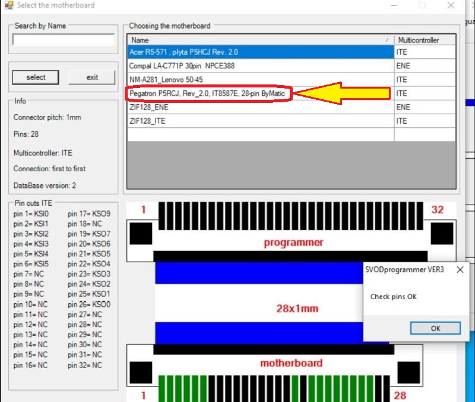Image resolution: width=475 pixels, height=402 pixels.
Task: Click the 'pin 1= KSI0' pinout entry
Action: 31,214
